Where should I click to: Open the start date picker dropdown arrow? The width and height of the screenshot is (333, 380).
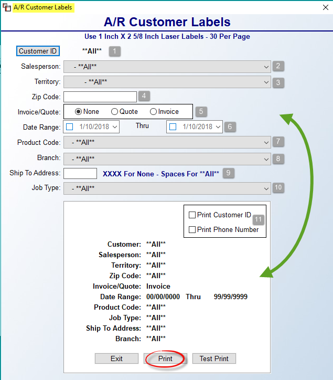115,126
